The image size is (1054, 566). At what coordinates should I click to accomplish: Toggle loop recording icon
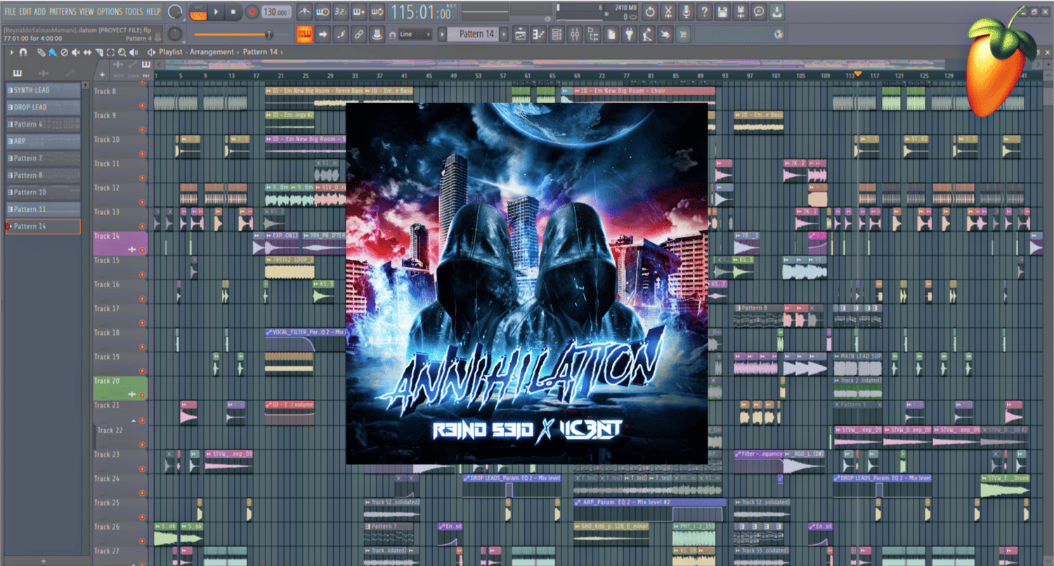(377, 12)
